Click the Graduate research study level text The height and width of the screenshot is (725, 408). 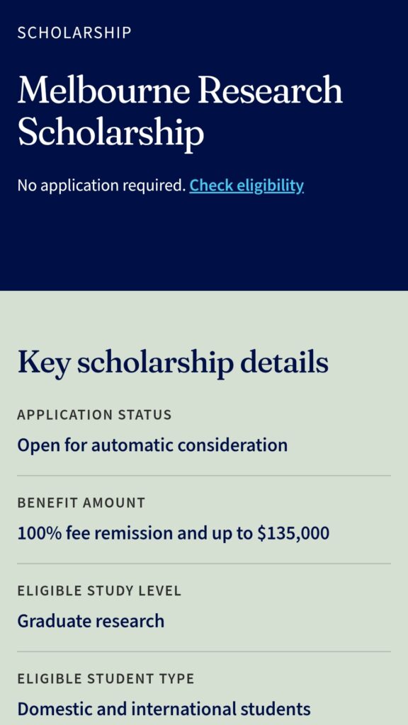click(x=91, y=621)
